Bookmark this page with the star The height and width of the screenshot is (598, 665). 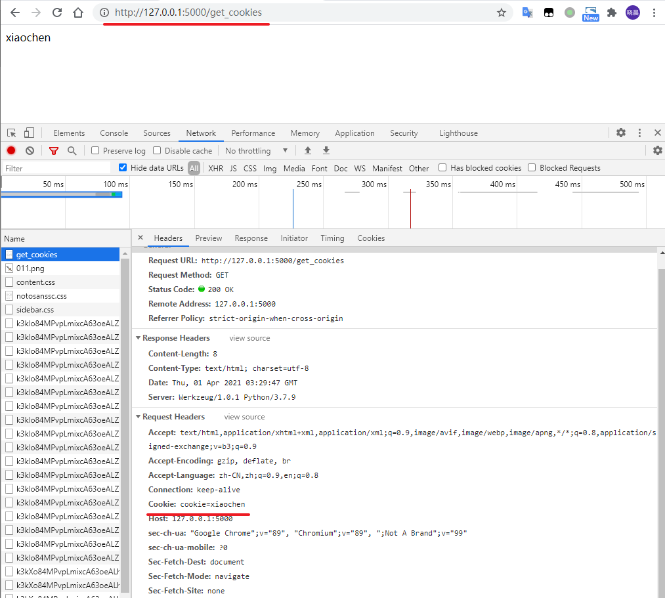[502, 12]
